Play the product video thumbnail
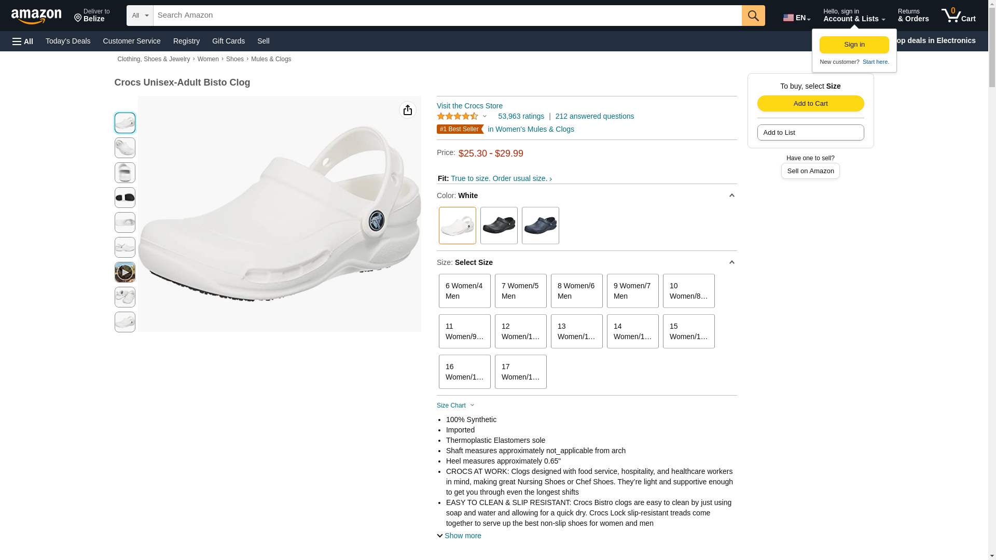This screenshot has width=996, height=560. [x=125, y=272]
